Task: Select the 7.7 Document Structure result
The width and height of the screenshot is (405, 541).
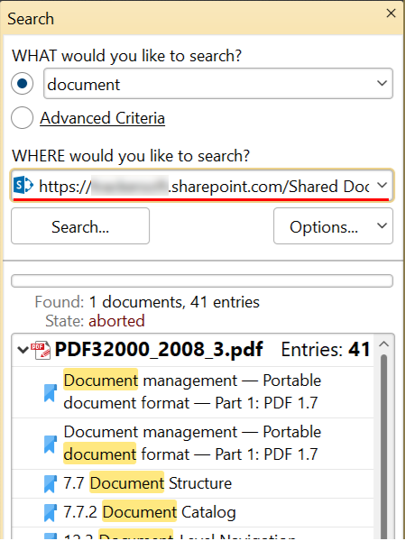Action: pyautogui.click(x=193, y=483)
